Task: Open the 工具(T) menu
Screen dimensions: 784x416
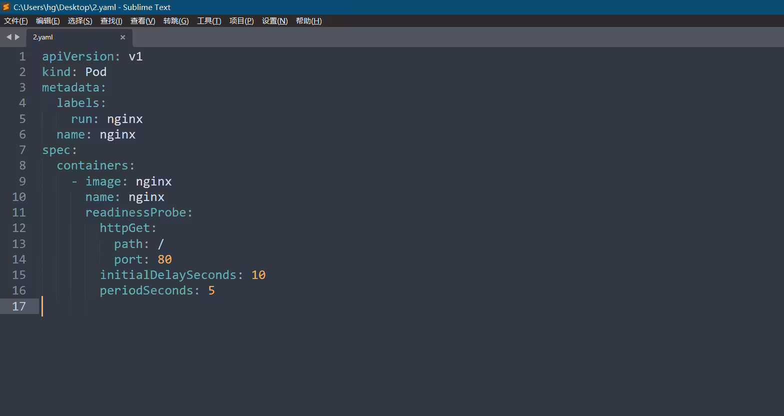Action: pyautogui.click(x=209, y=21)
